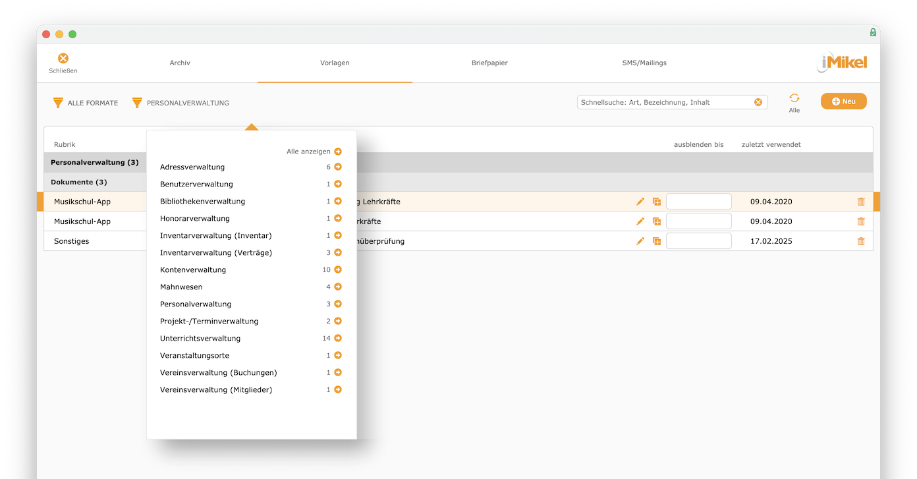Open the ALLE FORMATE filter

[x=86, y=103]
